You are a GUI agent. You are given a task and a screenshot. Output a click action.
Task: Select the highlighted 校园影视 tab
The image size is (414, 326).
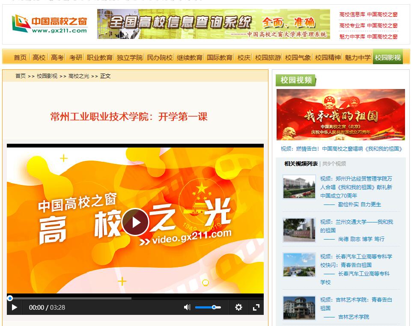click(387, 57)
